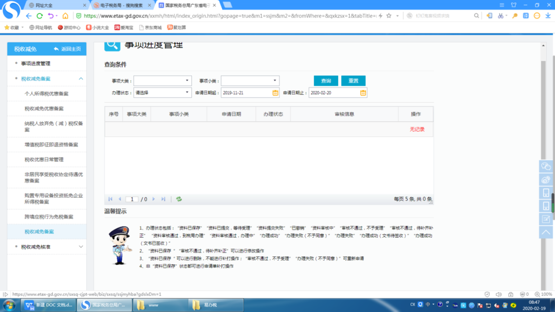Viewport: 555px width, 312px height.
Task: Click the WeChat icon in floating sidebar
Action: click(x=546, y=166)
